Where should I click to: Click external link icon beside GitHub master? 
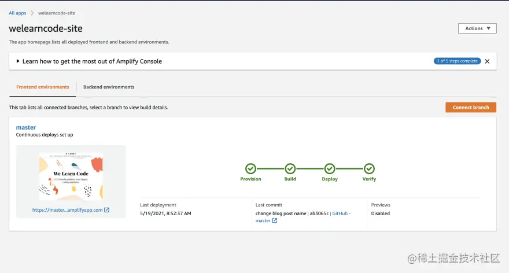tap(275, 220)
